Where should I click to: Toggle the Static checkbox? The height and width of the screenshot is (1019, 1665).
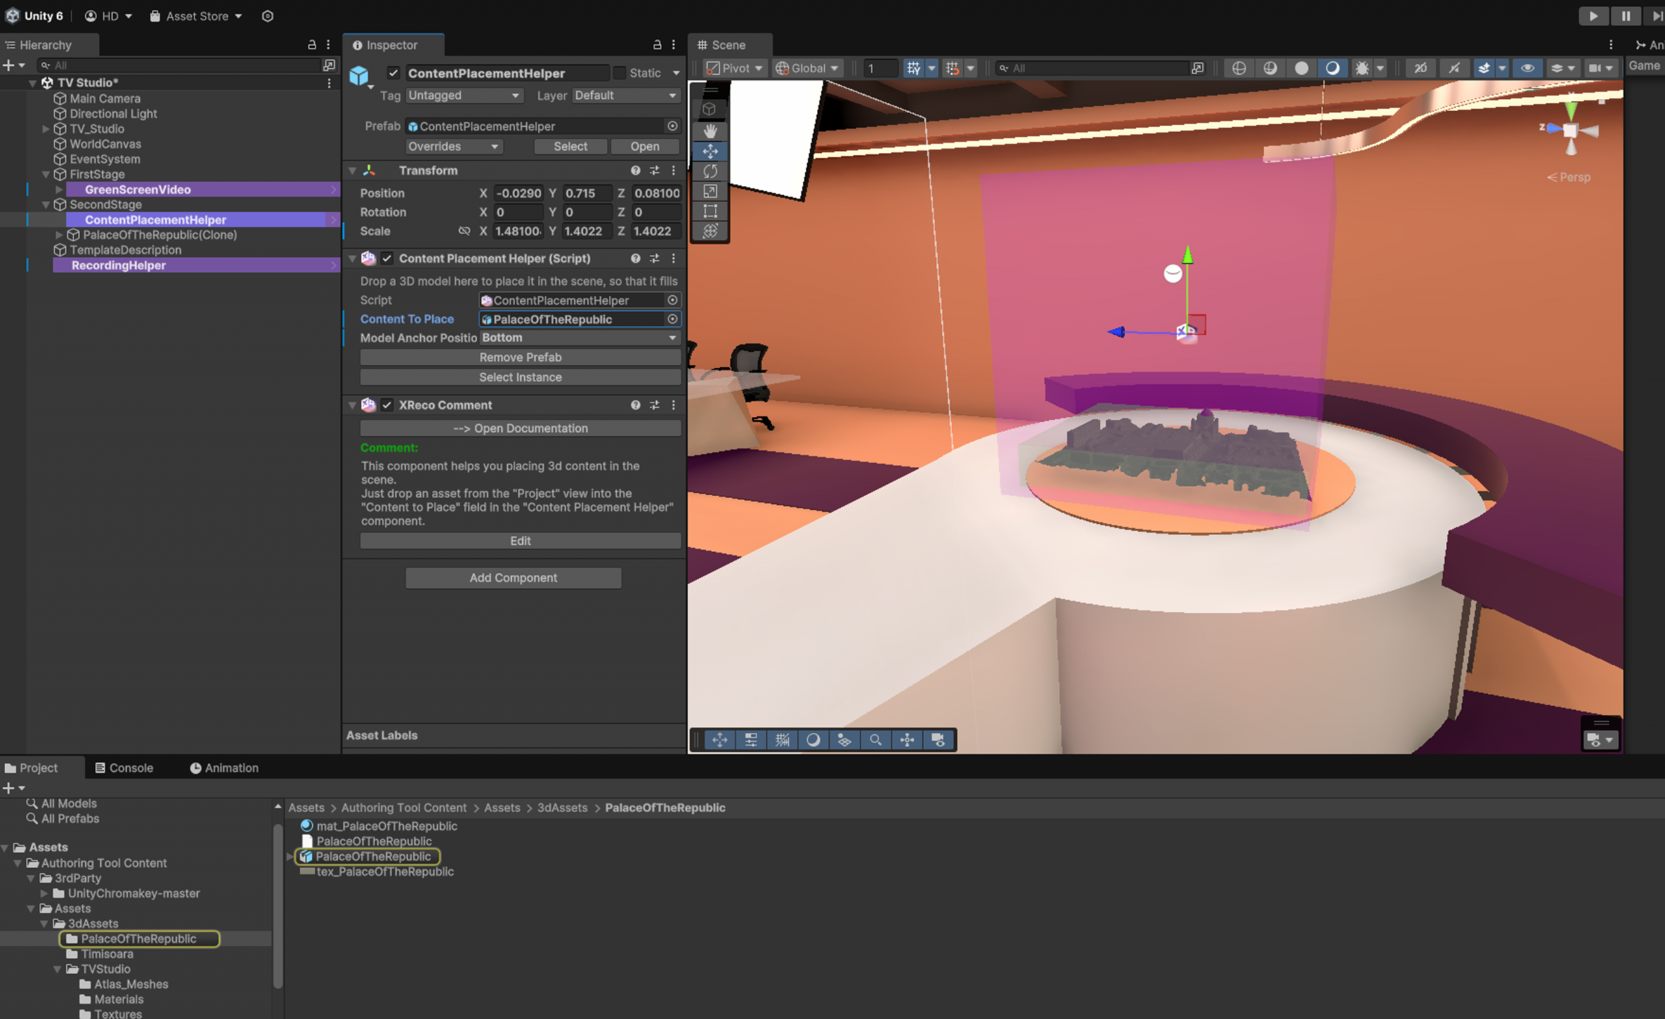click(x=619, y=72)
